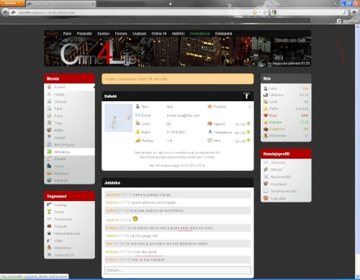Click the Firefox menu dropdown button
The height and width of the screenshot is (280, 360).
12,3
